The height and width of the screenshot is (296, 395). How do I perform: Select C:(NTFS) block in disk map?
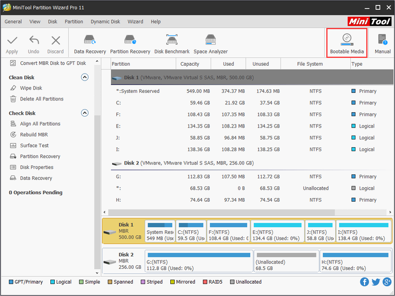pyautogui.click(x=191, y=231)
